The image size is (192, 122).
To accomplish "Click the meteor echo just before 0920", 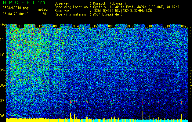I will 181,102.
